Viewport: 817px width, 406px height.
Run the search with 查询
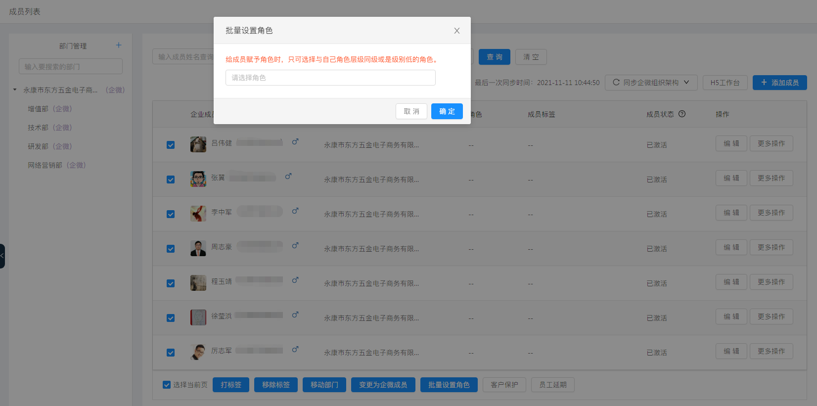pos(495,57)
